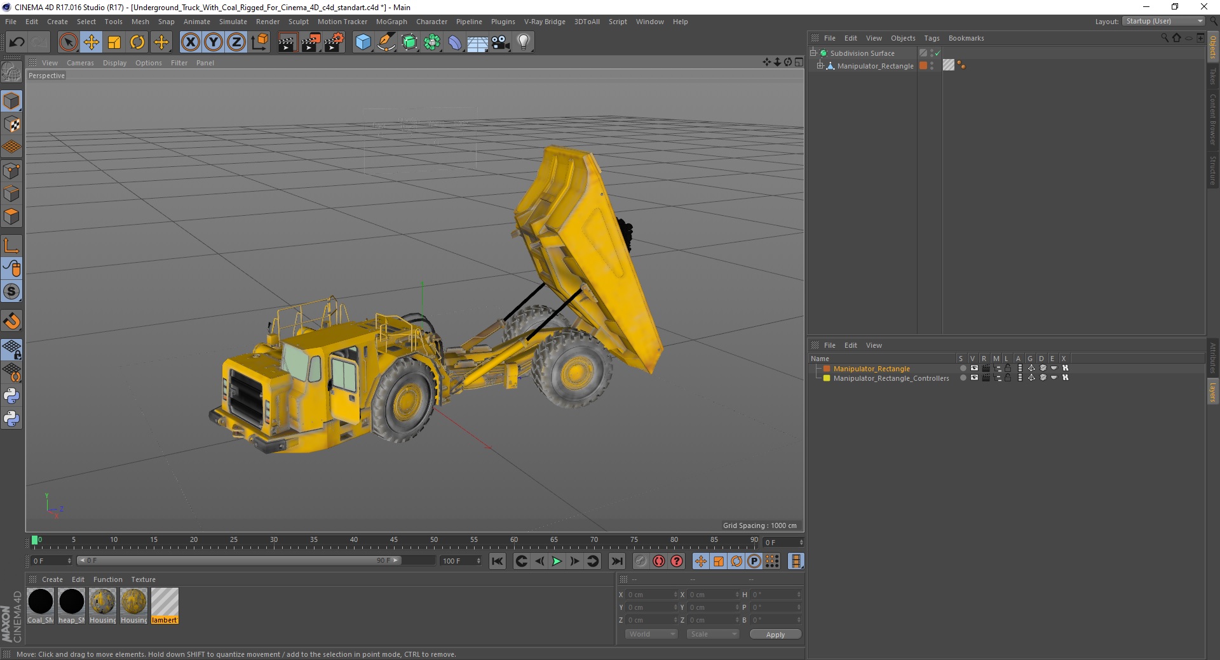Click frame 45 on the timeline ruler
Image resolution: width=1220 pixels, height=660 pixels.
click(394, 540)
